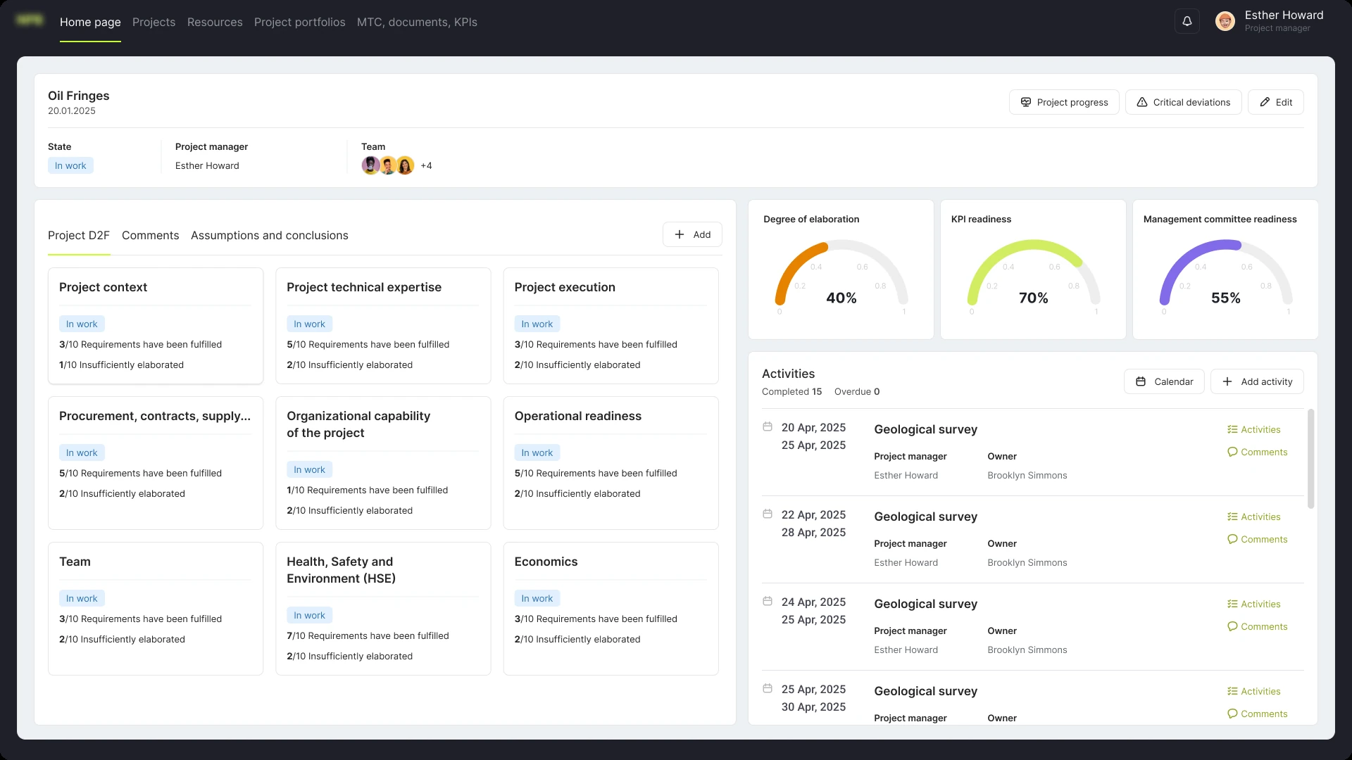Click the first team member avatar
The width and height of the screenshot is (1352, 760).
[x=370, y=166]
